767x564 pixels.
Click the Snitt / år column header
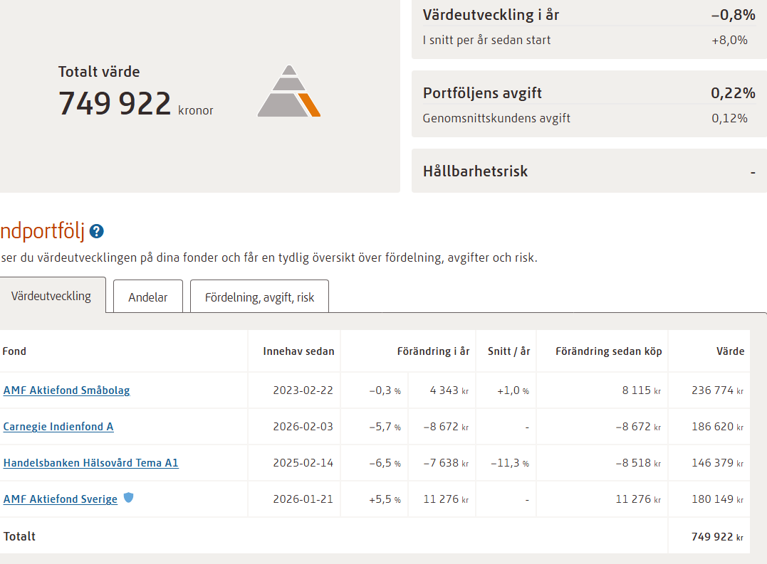click(x=508, y=351)
